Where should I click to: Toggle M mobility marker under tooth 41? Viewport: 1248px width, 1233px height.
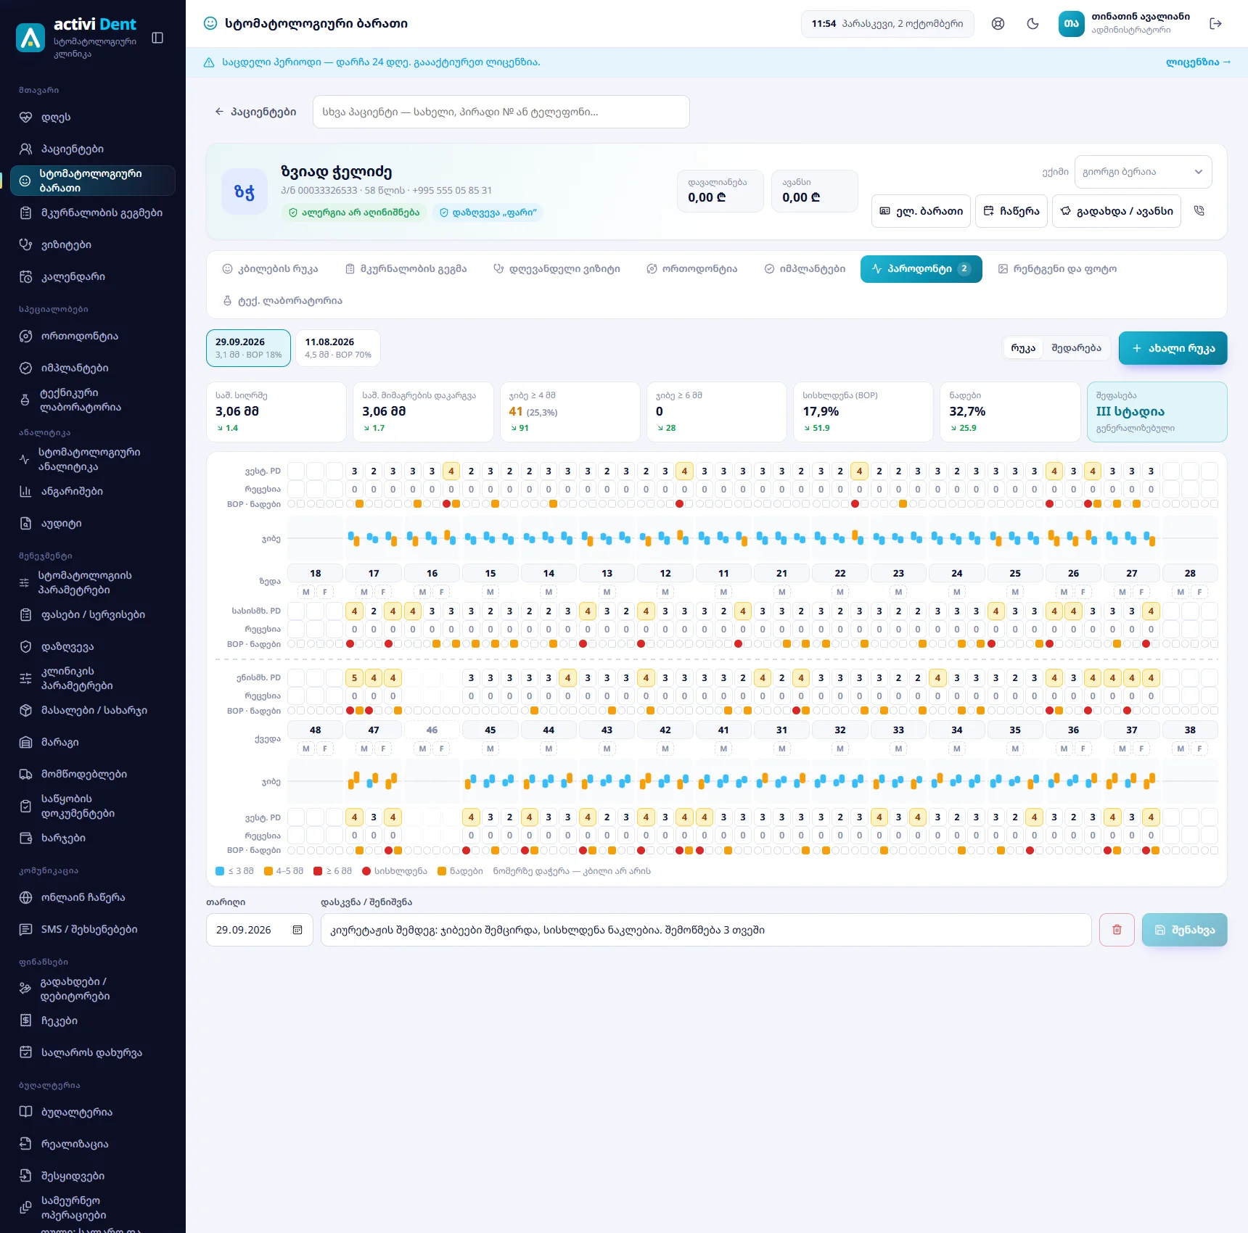point(723,749)
